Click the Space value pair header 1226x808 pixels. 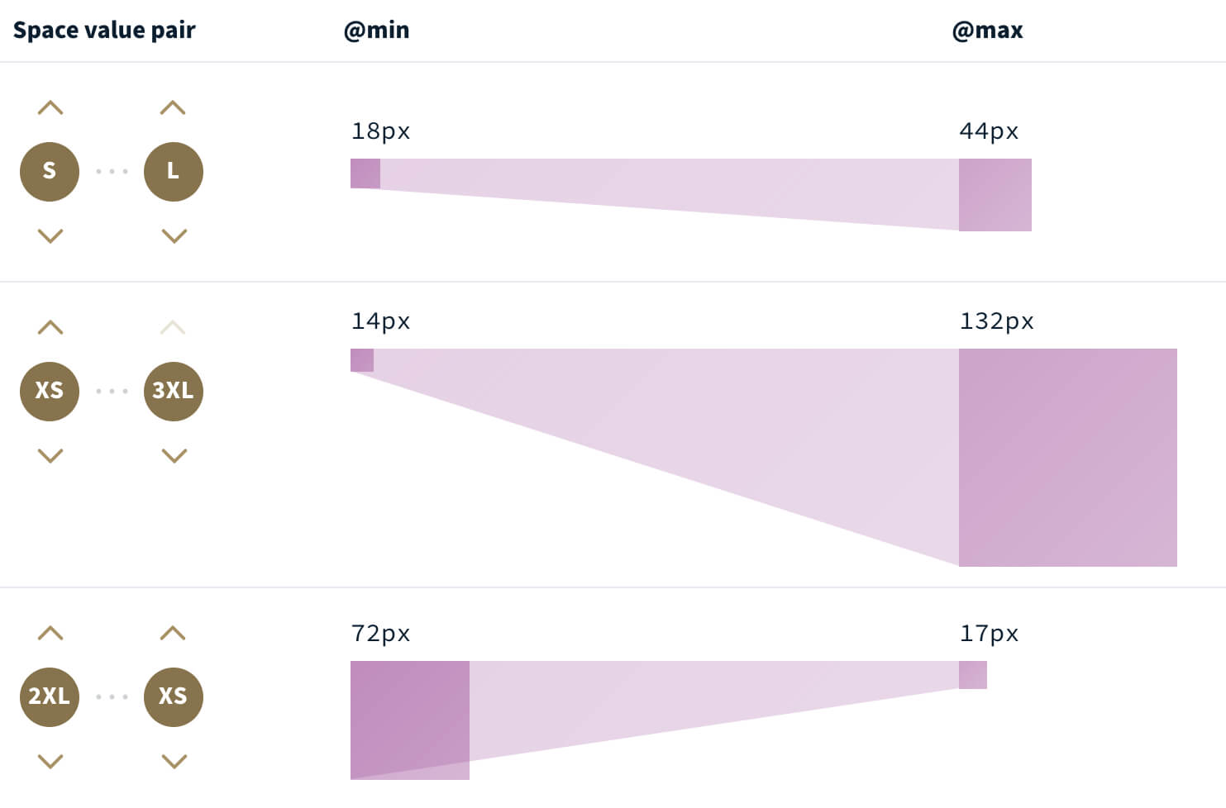coord(104,31)
